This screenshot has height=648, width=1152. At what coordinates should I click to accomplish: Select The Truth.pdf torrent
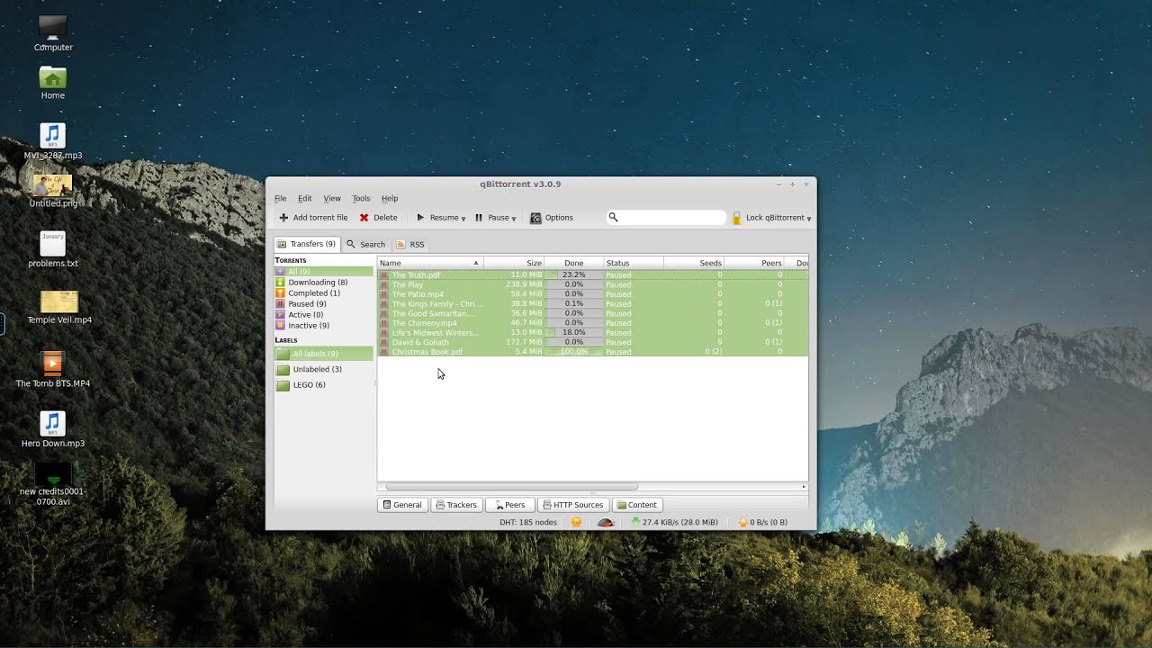point(592,274)
